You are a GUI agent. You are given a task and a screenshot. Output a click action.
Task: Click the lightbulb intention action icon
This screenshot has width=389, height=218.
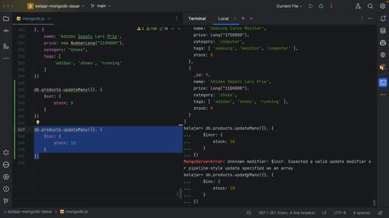pyautogui.click(x=38, y=122)
